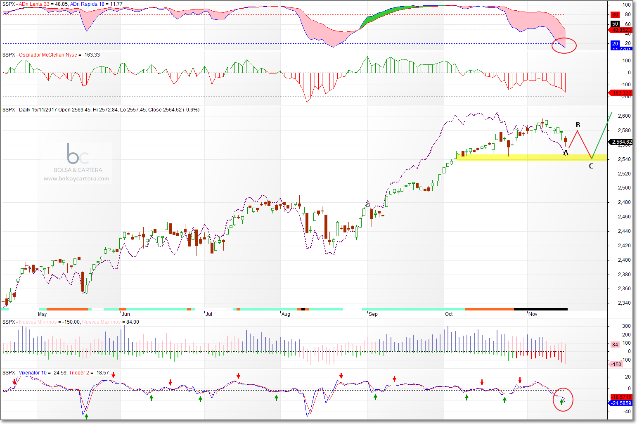Screen dimensions: 637x424
Task: Click the '-100' label on the McClellan axis
Action: [x=625, y=85]
